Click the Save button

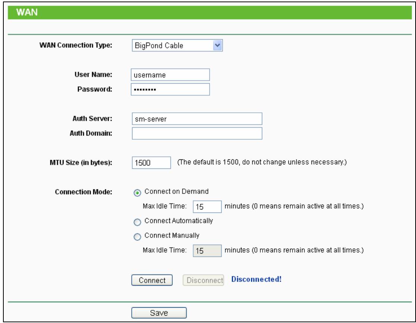coord(159,313)
